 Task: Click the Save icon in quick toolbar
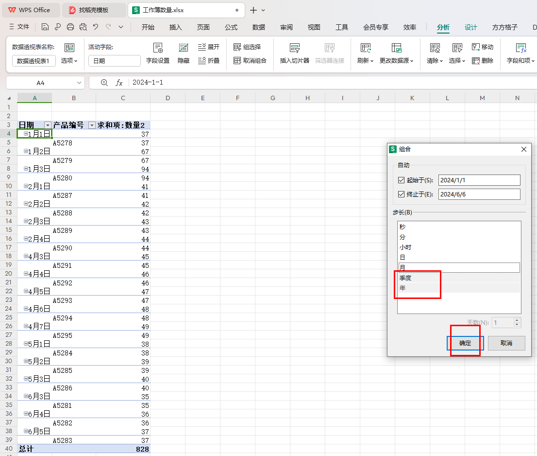click(x=45, y=27)
